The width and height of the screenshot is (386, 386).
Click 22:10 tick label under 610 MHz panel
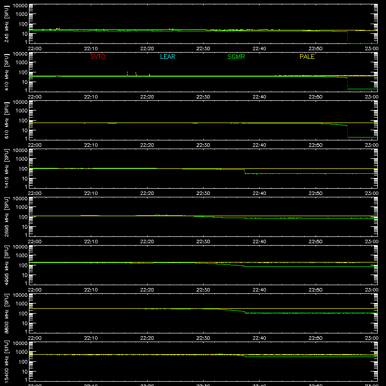click(x=91, y=145)
